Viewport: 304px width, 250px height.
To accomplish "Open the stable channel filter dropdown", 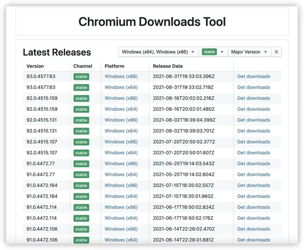I will coord(213,52).
